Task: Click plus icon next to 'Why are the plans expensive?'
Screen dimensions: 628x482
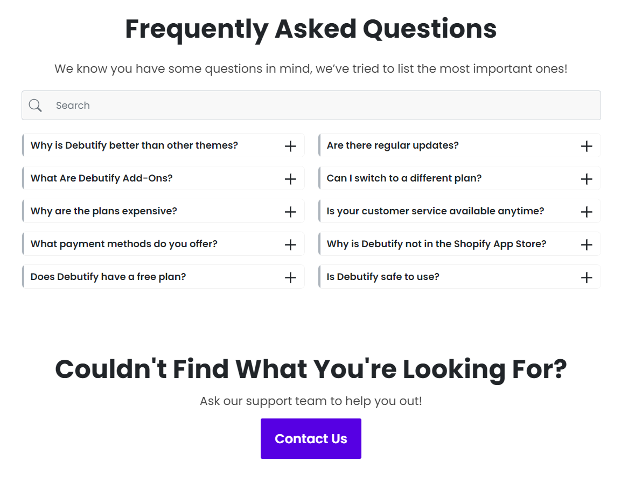Action: point(290,212)
